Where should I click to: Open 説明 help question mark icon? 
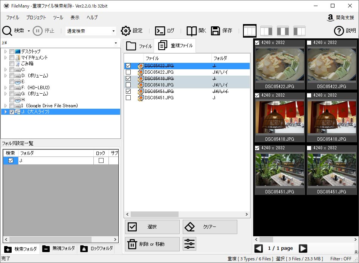point(339,31)
